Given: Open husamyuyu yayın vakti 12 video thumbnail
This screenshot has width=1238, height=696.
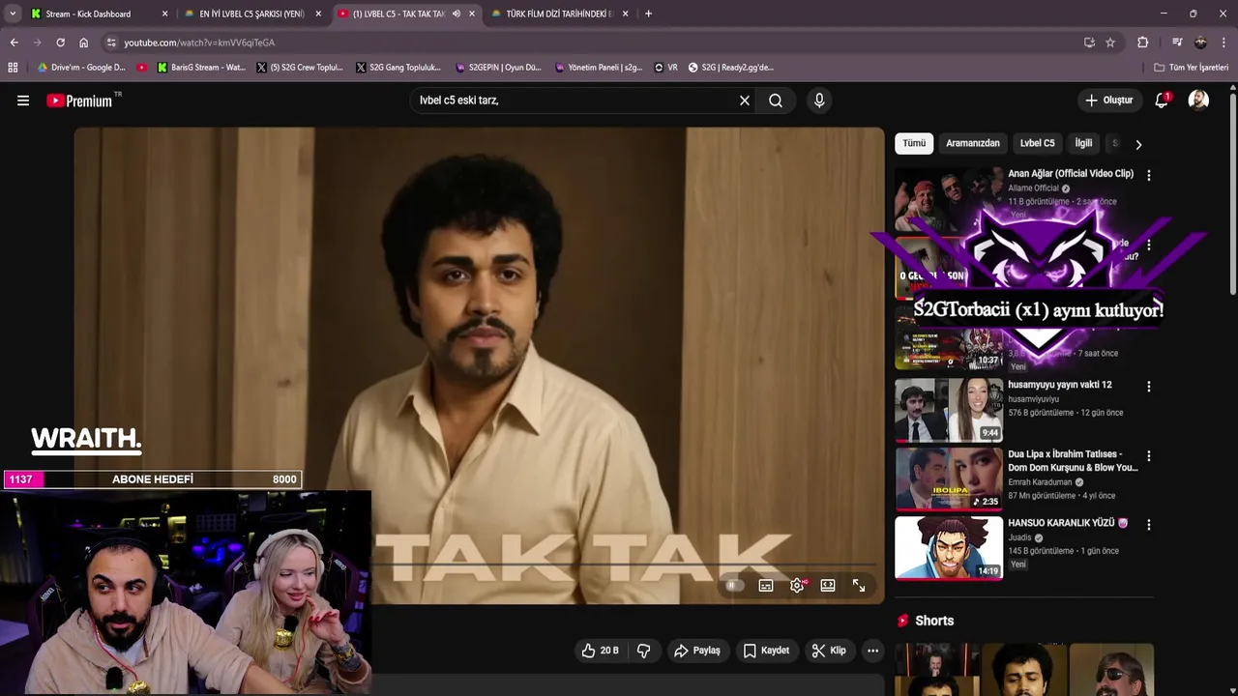Looking at the screenshot, I should coord(949,411).
